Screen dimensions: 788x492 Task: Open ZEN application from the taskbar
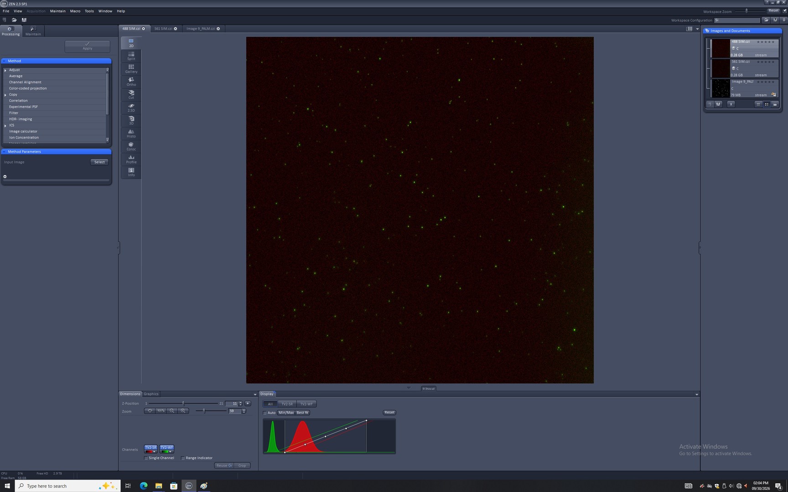click(x=189, y=486)
